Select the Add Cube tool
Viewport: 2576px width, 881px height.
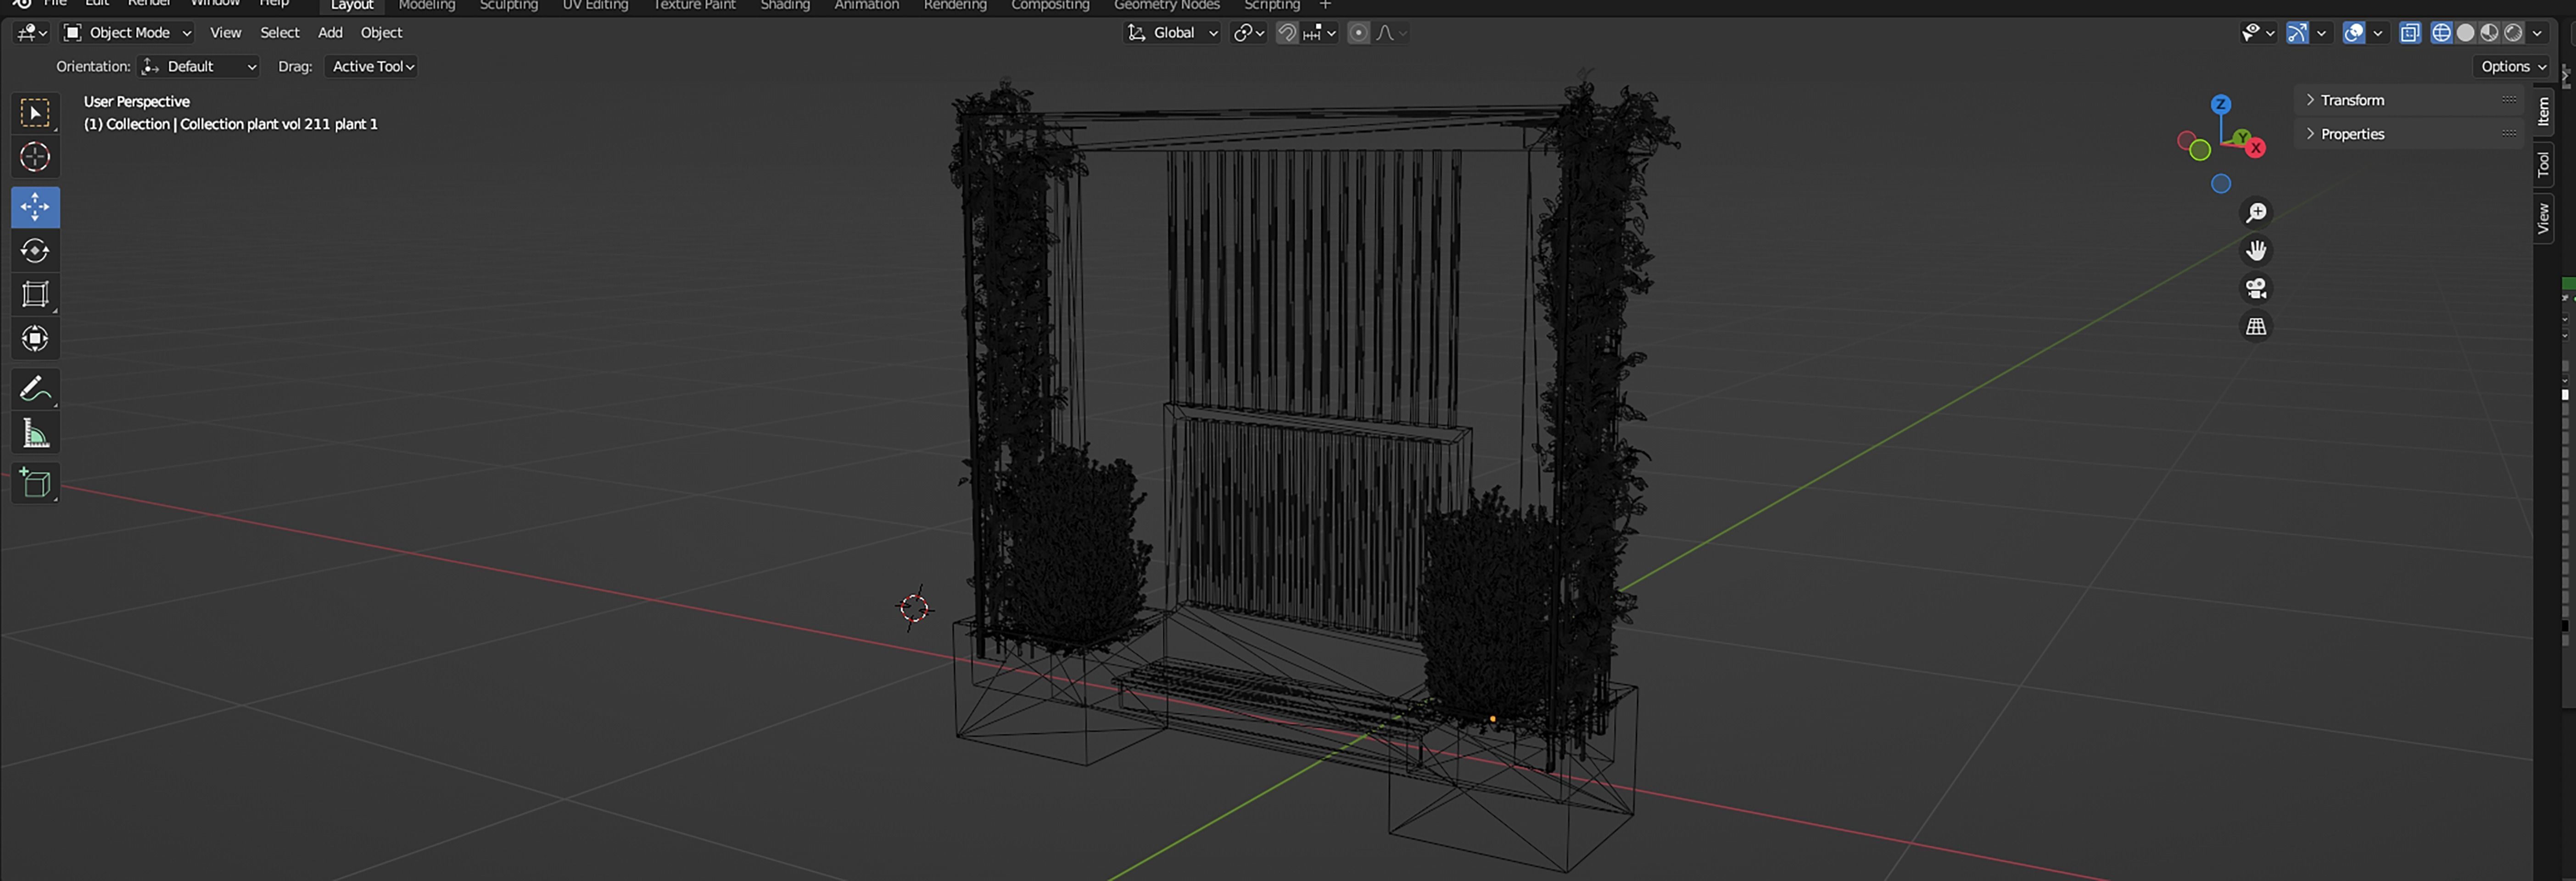coord(35,483)
